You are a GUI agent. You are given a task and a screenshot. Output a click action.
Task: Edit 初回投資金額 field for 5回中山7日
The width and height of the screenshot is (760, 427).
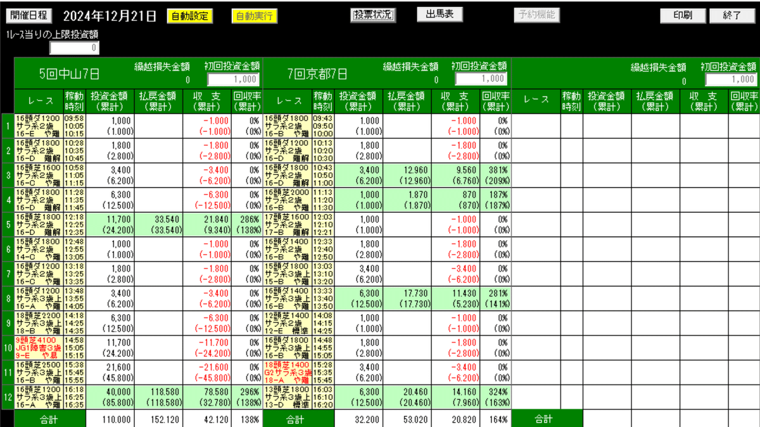coord(233,79)
